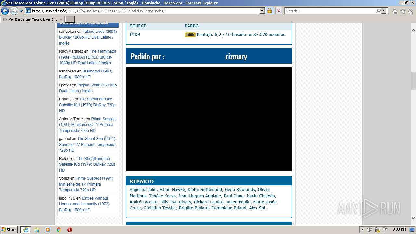Screen dimensions: 416x234
Task: Open Enrique's Sheriff and Satellite Kid link
Action: 87,105
